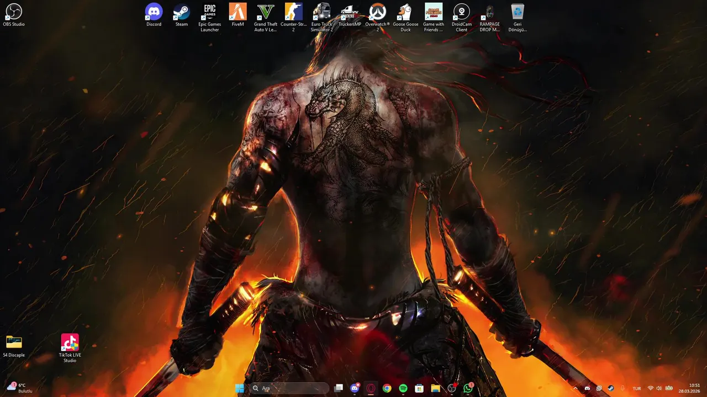
Task: Select the Geri Dönüşüm recycle bin icon
Action: point(518,17)
